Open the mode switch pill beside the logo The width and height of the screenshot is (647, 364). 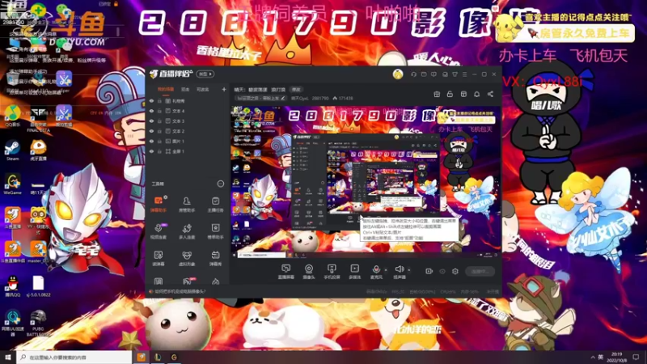click(205, 74)
